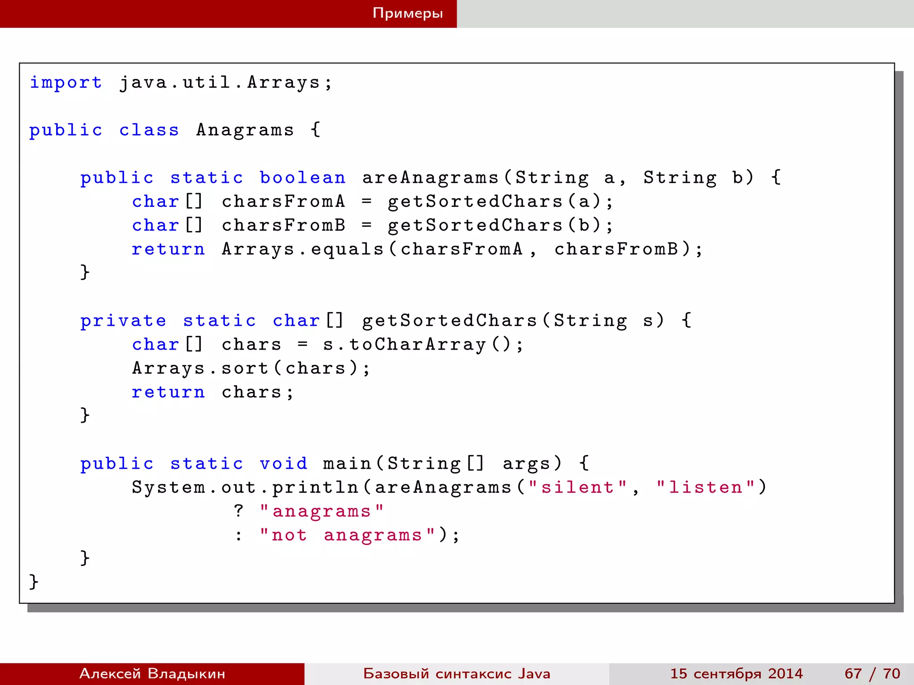Click the 'void' keyword in main
Viewport: 914px width, 685px height.
(x=283, y=464)
